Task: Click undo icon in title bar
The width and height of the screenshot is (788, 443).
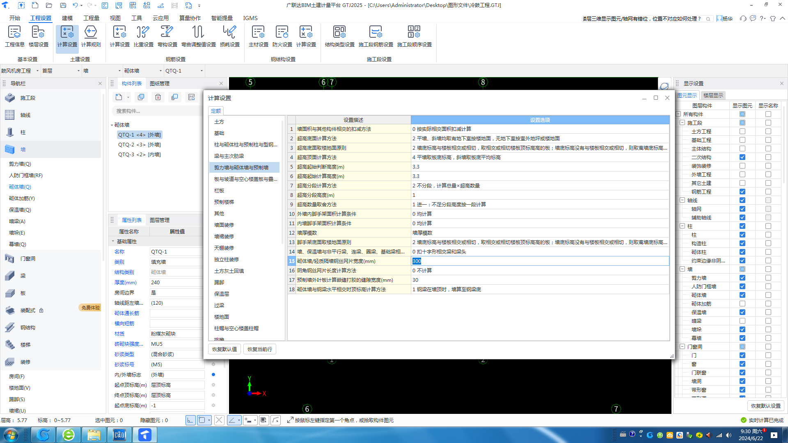Action: click(x=75, y=5)
